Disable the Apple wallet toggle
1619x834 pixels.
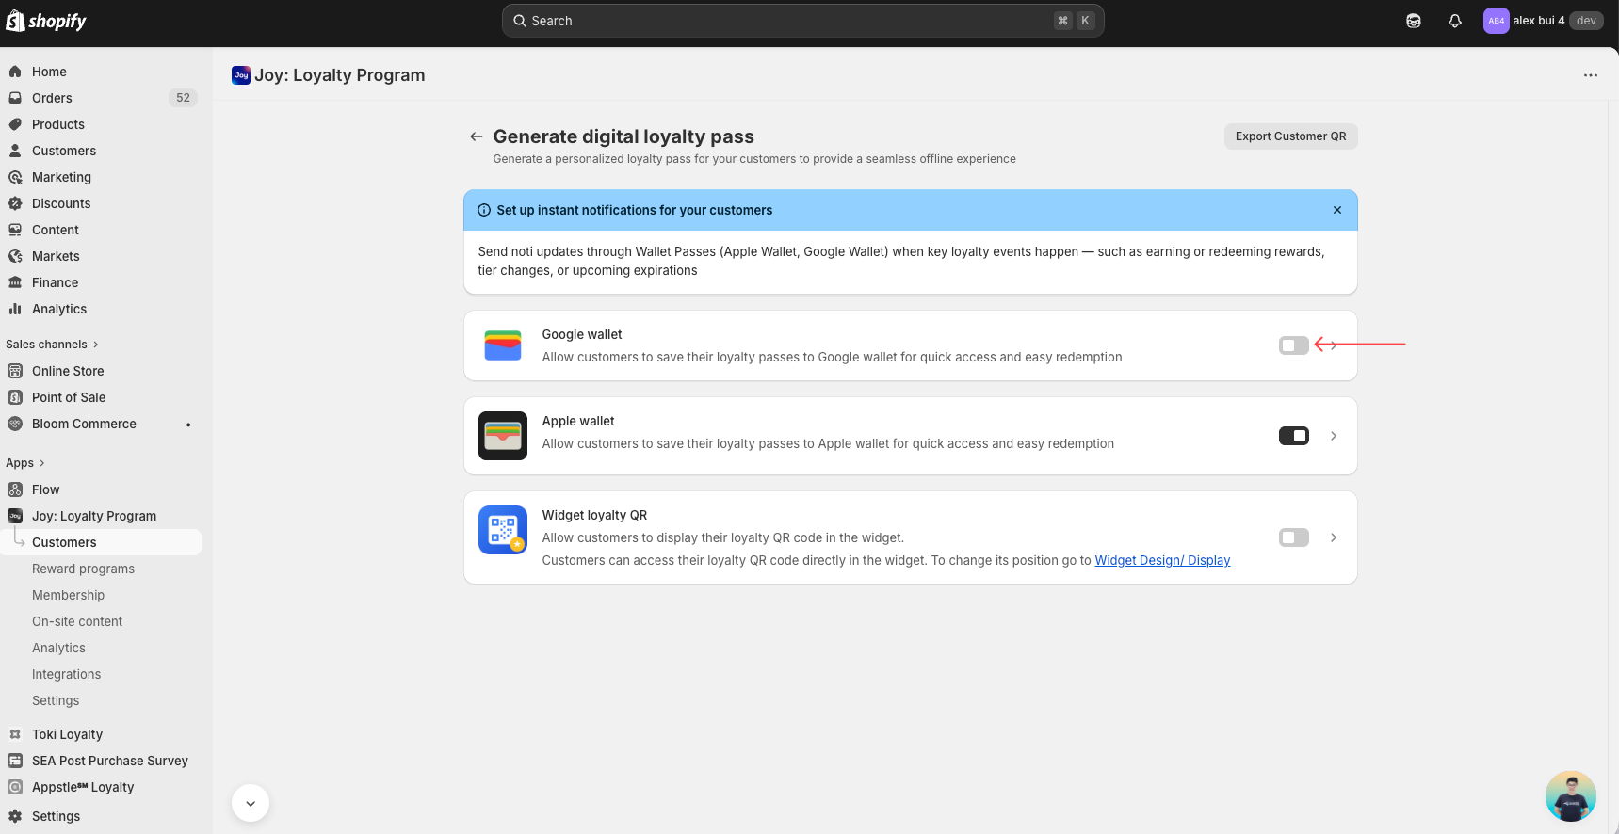click(1293, 436)
